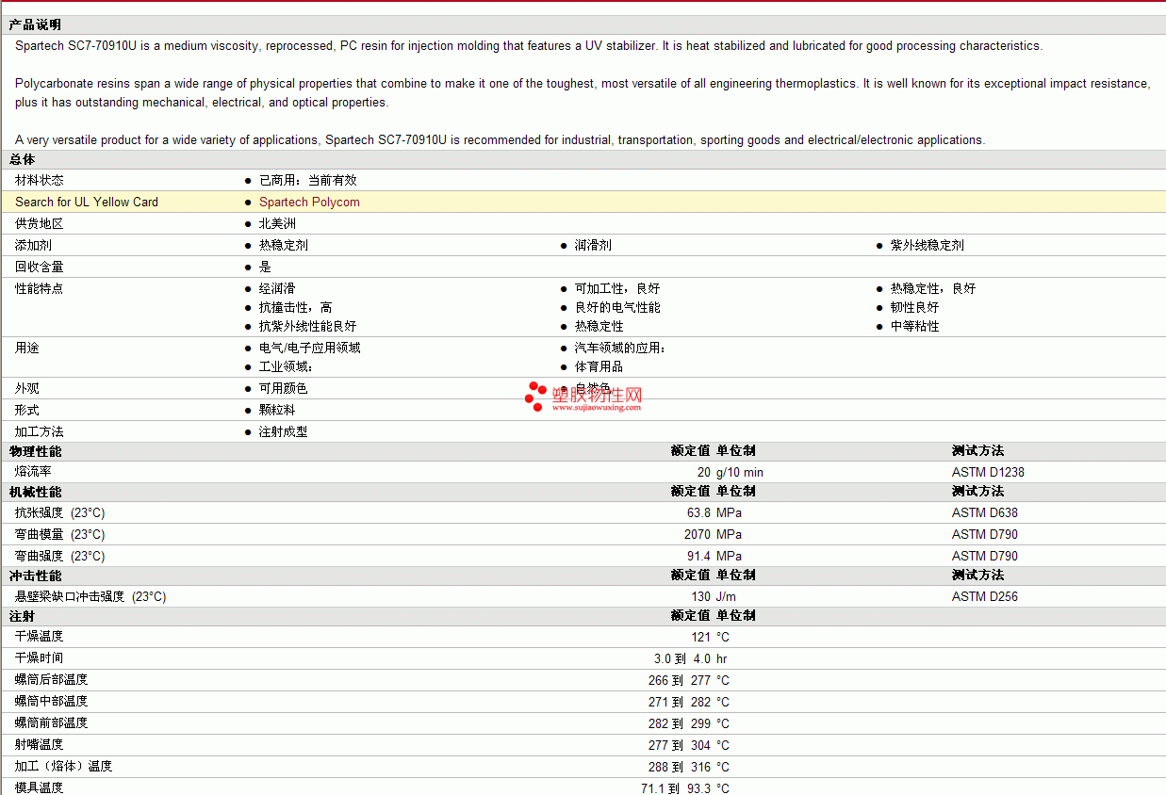The width and height of the screenshot is (1166, 795).
Task: Click the 熔流率 property label
Action: (x=34, y=472)
